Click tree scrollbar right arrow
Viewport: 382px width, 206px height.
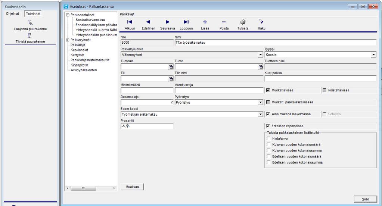click(114, 188)
